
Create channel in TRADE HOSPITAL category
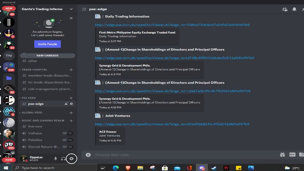click(71, 69)
